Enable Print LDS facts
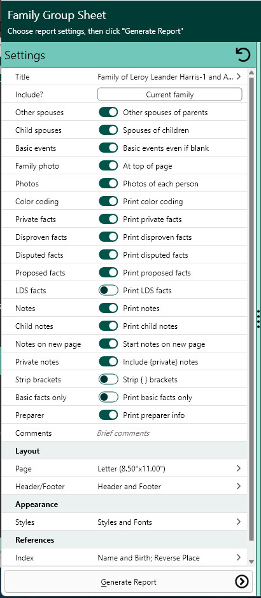Screen dimensions: 261x598 [108, 290]
